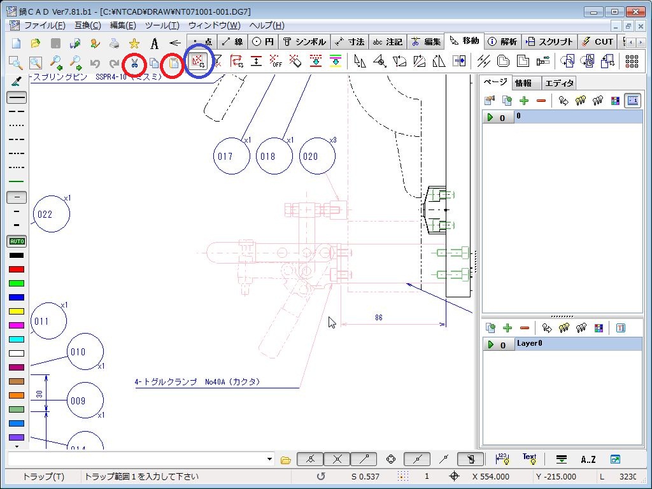Click the copy pages icon
Viewport: 652px width, 489px height.
[x=154, y=63]
